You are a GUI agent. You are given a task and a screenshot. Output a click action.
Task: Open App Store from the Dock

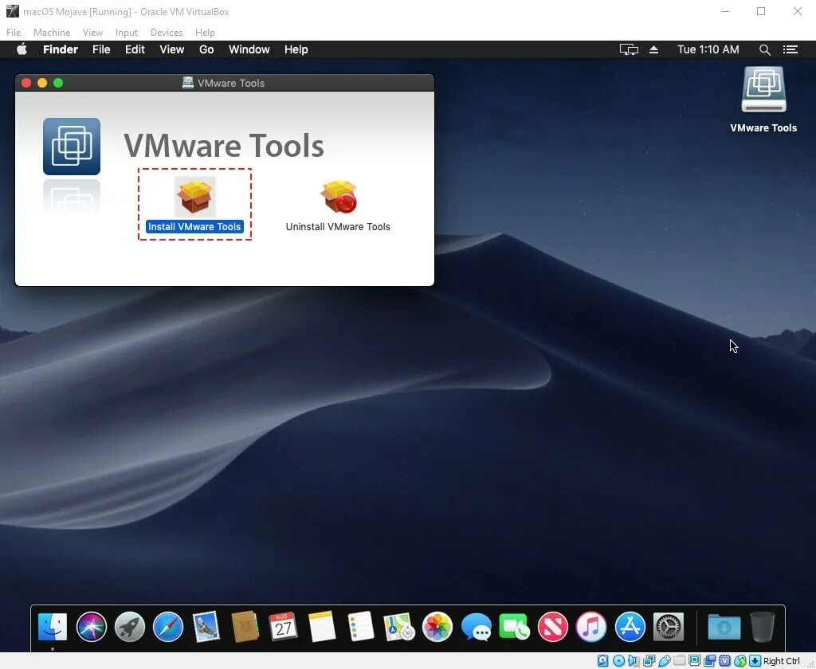pyautogui.click(x=630, y=626)
